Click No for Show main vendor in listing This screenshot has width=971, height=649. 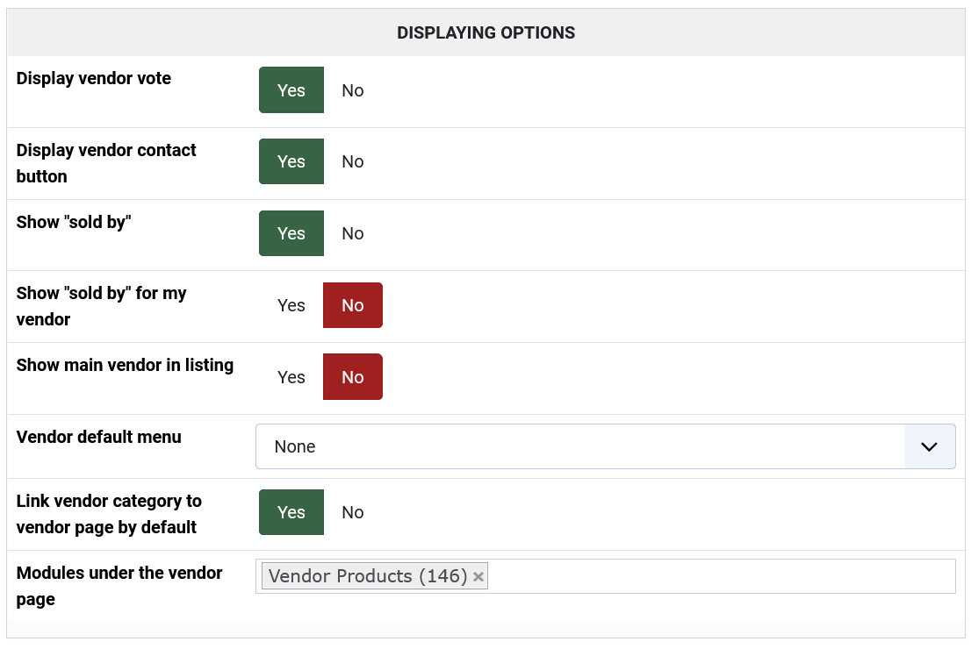click(353, 377)
